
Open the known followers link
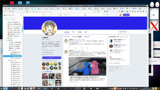point(50,61)
